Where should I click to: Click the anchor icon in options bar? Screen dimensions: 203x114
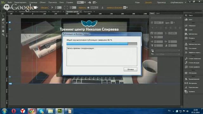pos(102,8)
